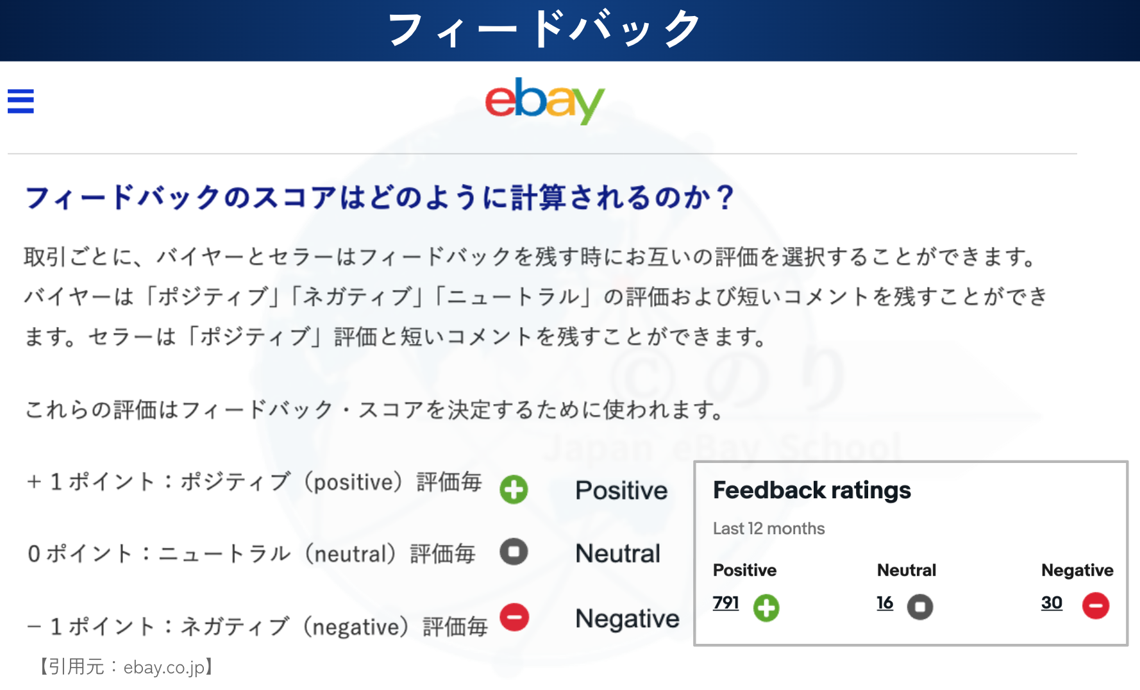Click the Negative column header in ratings box

point(1077,570)
